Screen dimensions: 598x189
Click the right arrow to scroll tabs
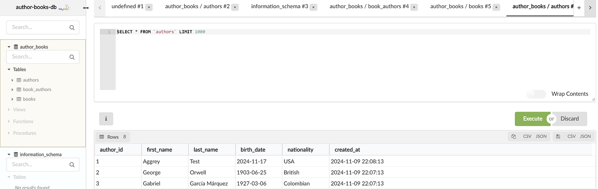coord(590,8)
